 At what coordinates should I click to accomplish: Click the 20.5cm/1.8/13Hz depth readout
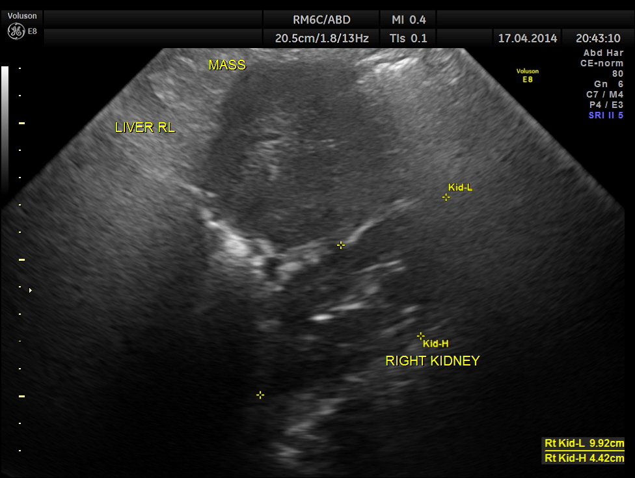321,38
